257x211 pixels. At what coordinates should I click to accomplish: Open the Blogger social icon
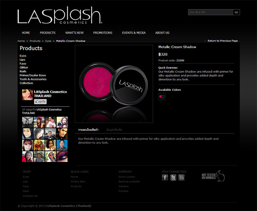coord(181,177)
